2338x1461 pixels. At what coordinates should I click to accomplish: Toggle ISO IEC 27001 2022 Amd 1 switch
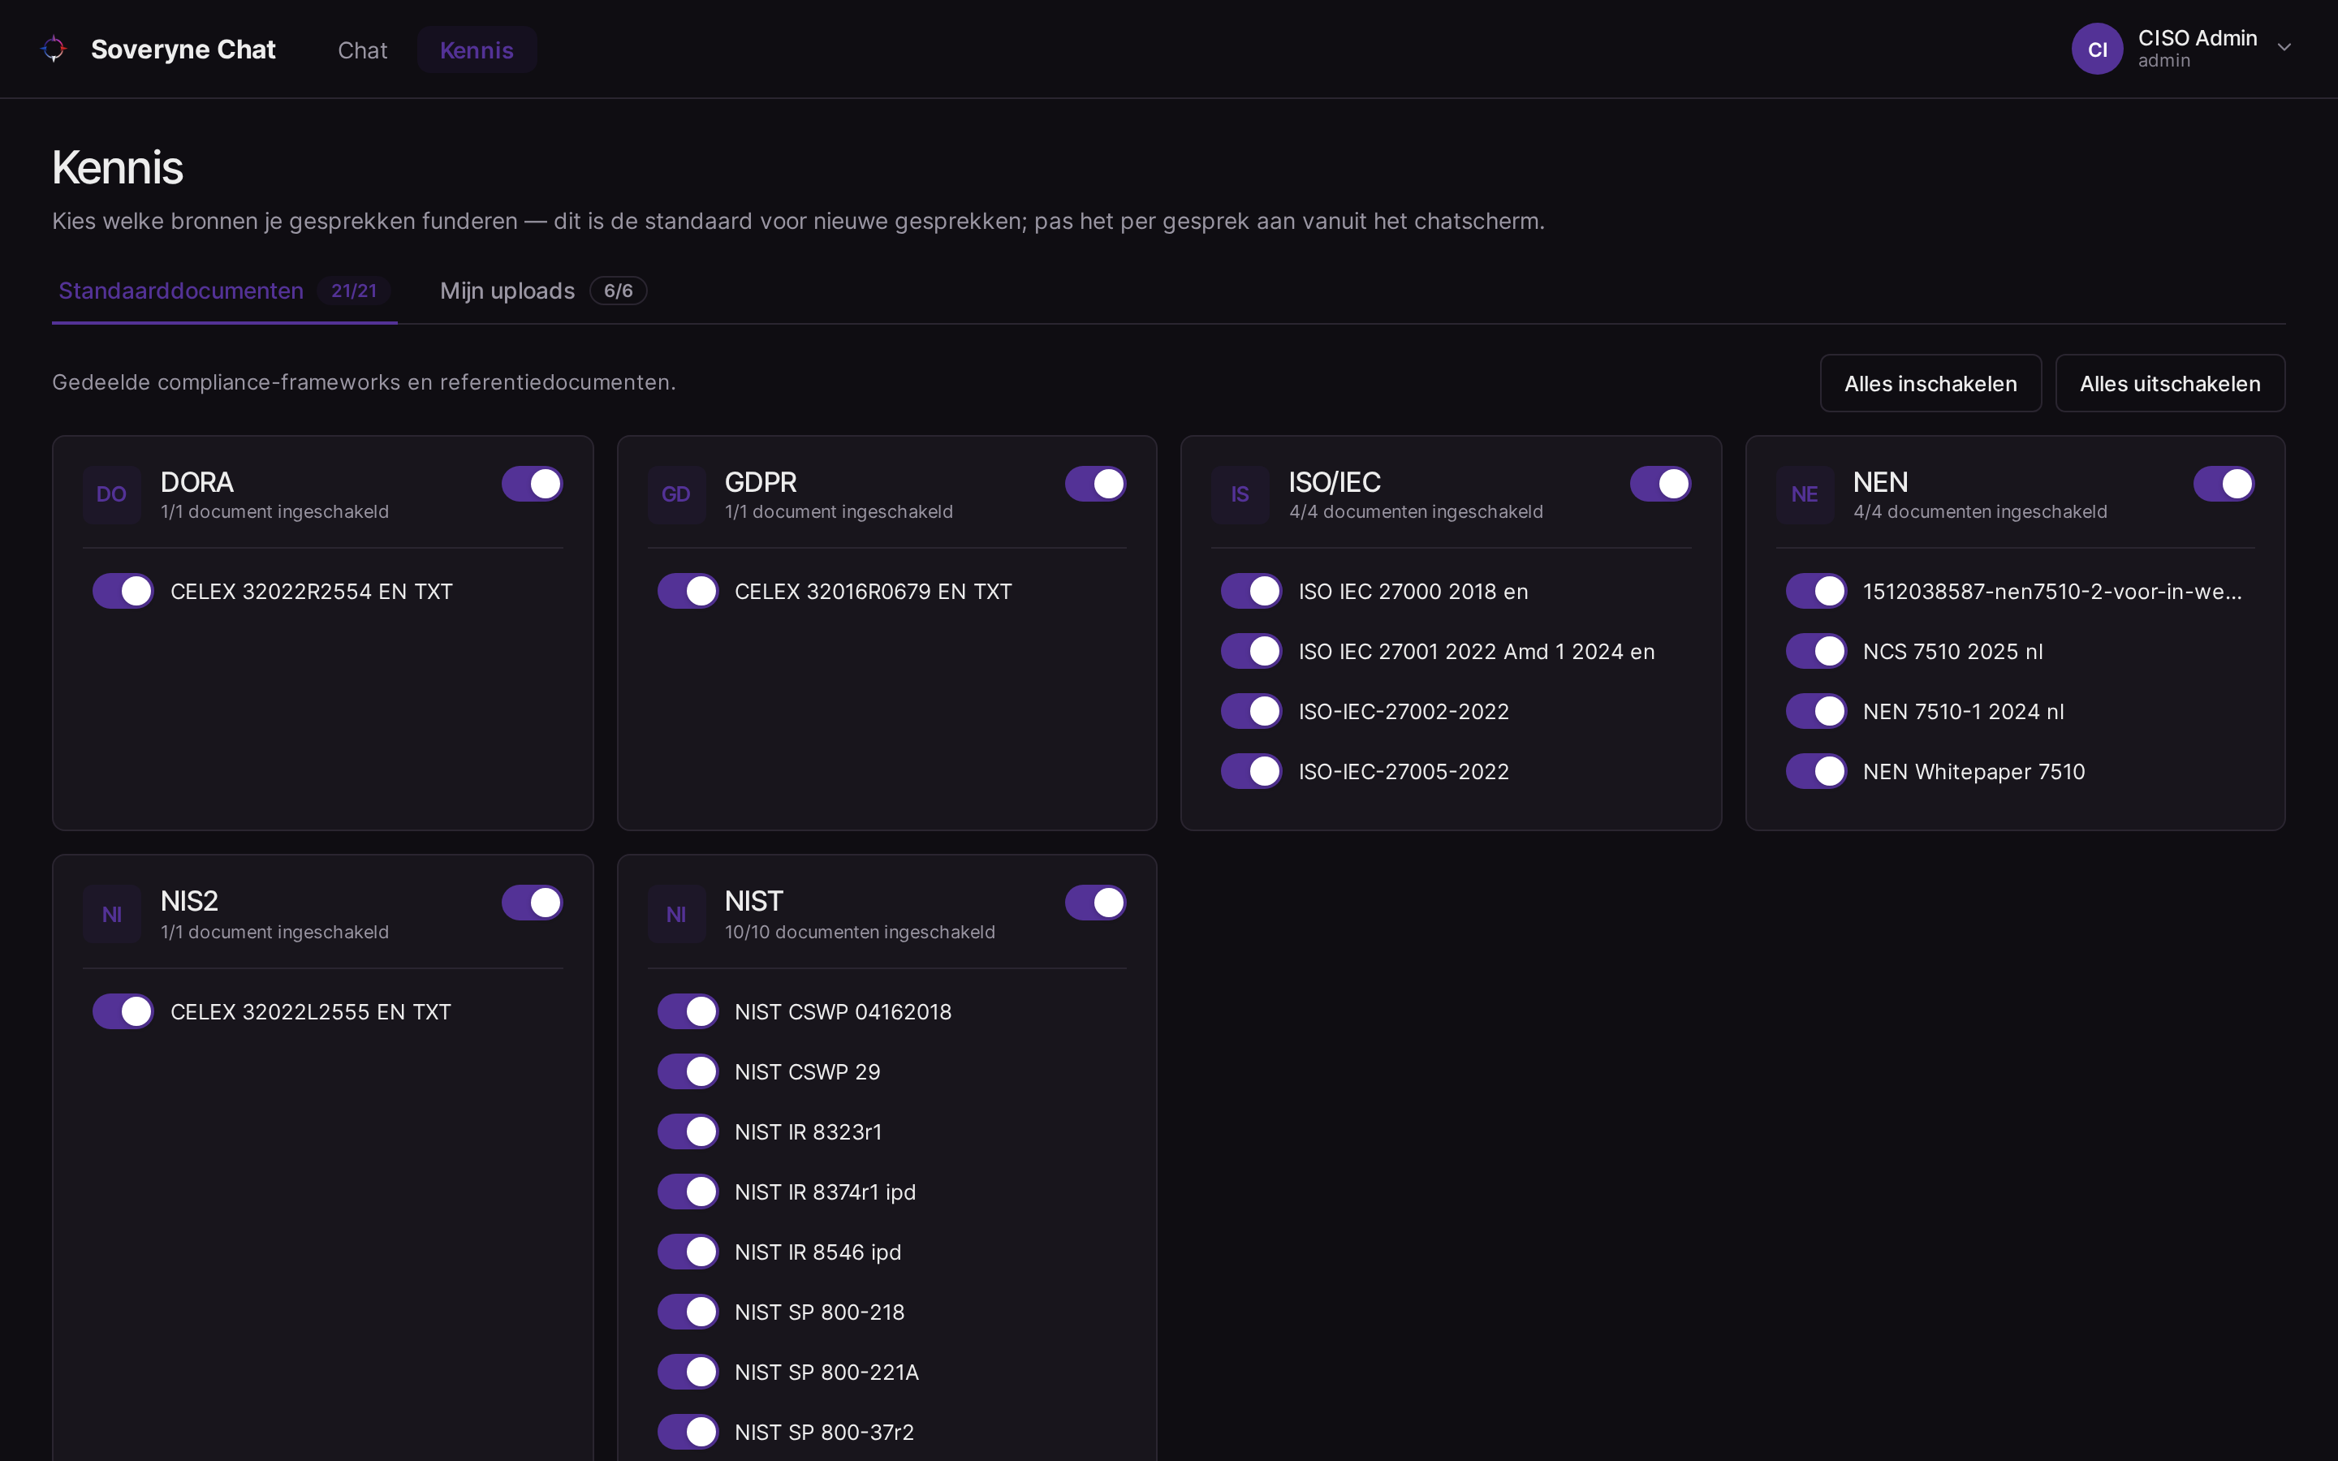tap(1251, 651)
